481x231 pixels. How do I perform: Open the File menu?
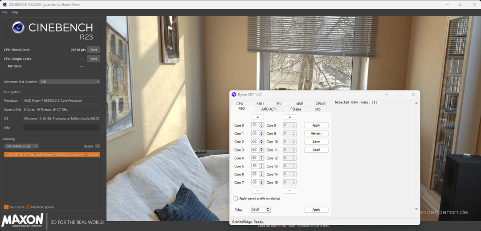pyautogui.click(x=5, y=12)
